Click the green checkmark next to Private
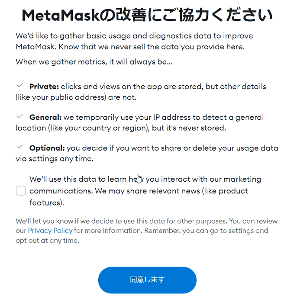297x299 pixels. tap(19, 85)
